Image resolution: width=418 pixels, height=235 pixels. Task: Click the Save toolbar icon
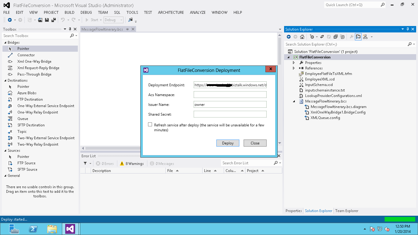coord(47,20)
